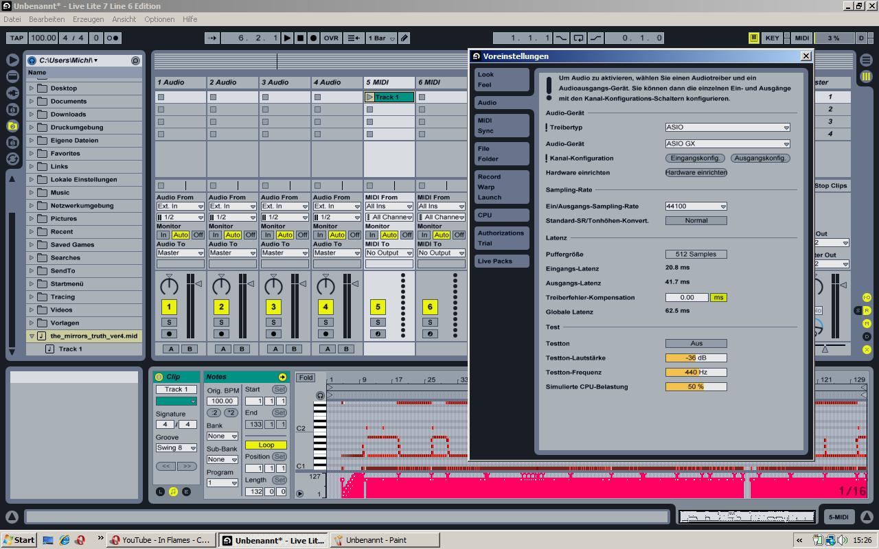879x549 pixels.
Task: Deactivate track 1 with its activator
Action: point(169,307)
